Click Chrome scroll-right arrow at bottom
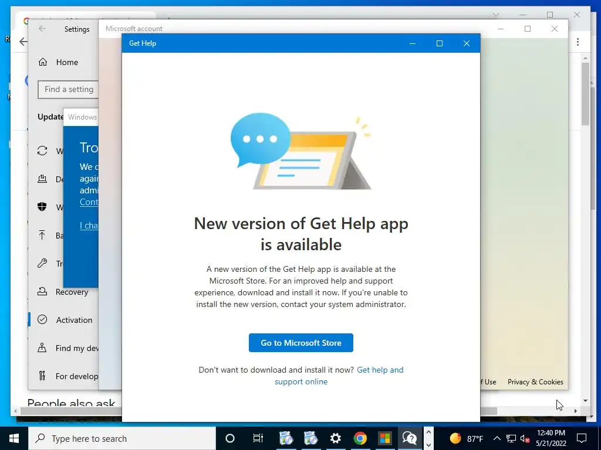This screenshot has height=450, width=601. pos(576,411)
